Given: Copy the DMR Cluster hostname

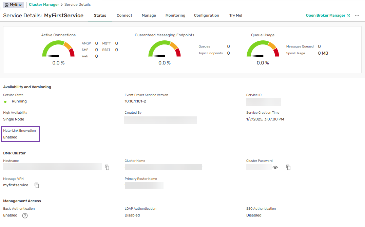Looking at the screenshot, I should tap(107, 168).
